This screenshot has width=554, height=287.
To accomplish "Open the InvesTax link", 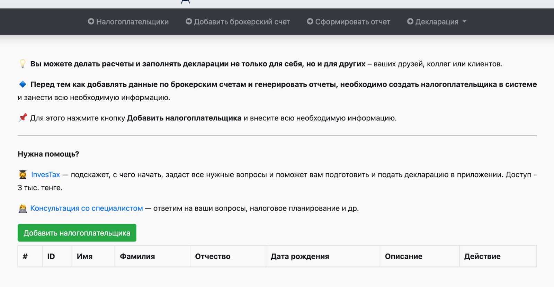I will (45, 175).
